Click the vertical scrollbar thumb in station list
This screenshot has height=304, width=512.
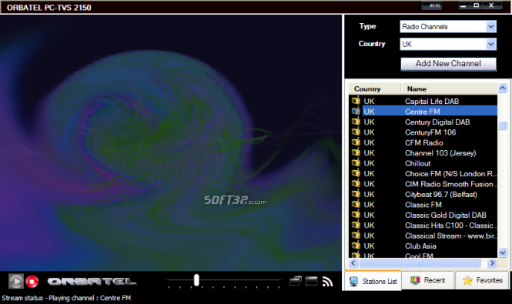click(503, 125)
